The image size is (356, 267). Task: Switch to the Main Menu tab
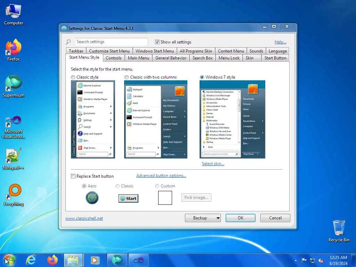[138, 58]
